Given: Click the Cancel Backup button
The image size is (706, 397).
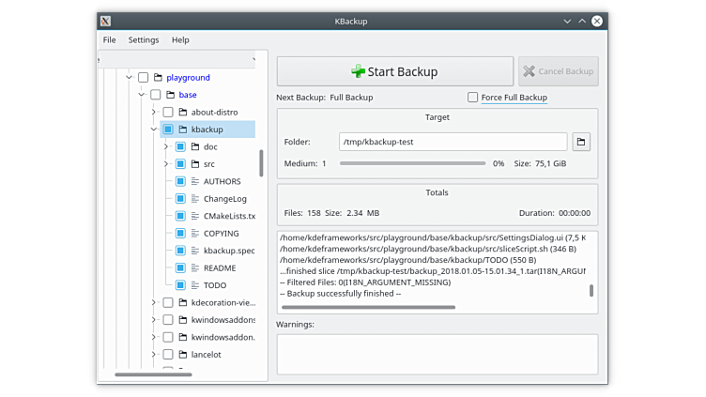Looking at the screenshot, I should [558, 71].
